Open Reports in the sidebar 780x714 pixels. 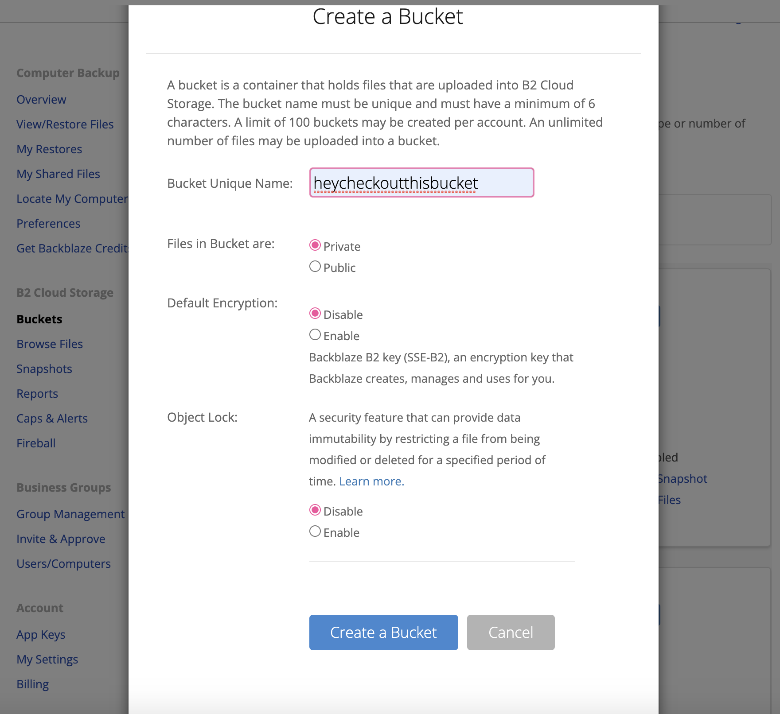click(37, 394)
